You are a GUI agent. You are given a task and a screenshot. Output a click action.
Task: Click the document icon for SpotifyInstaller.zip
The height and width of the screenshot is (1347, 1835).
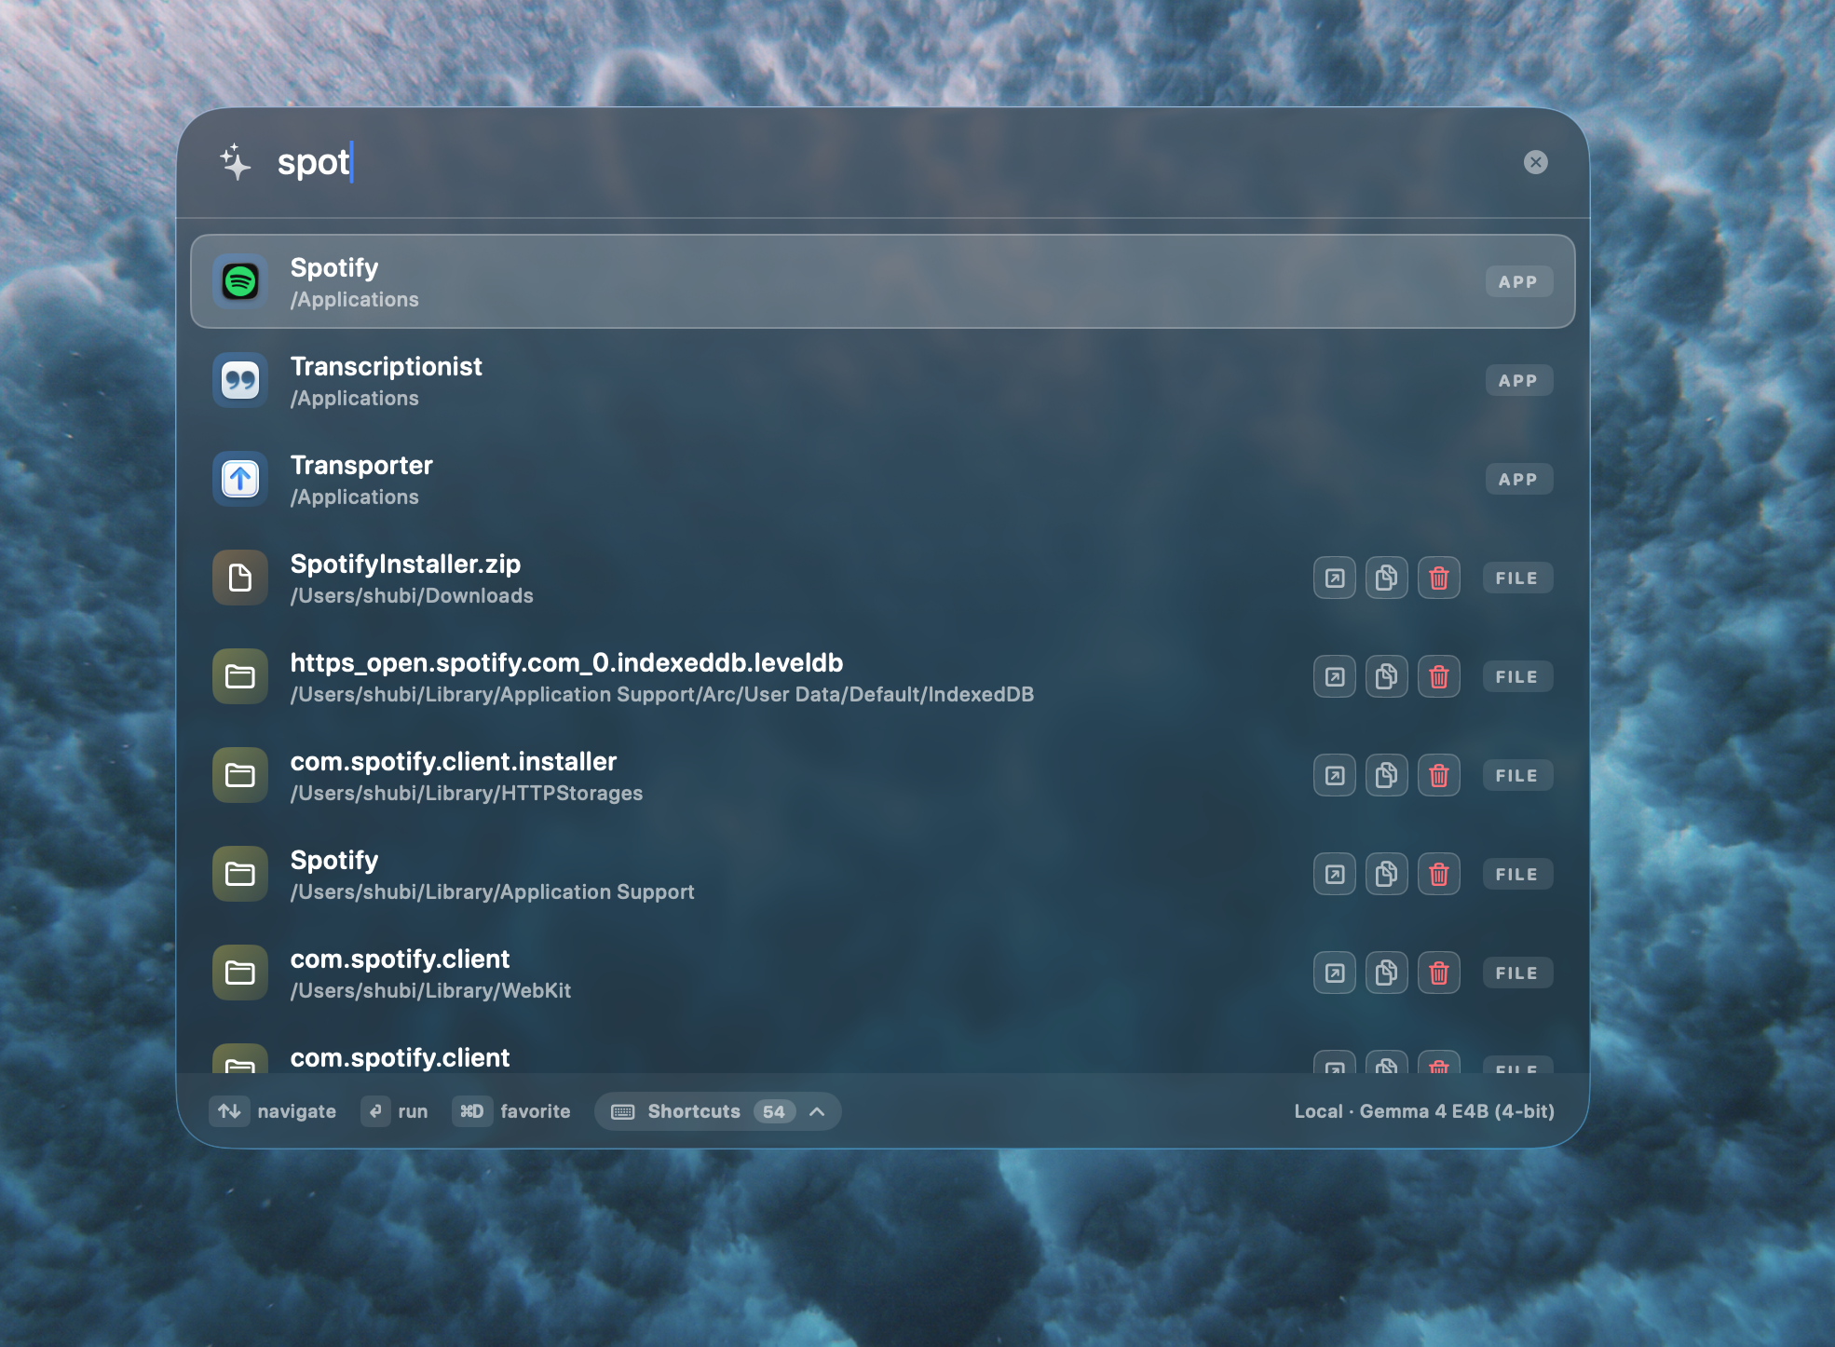[x=240, y=578]
